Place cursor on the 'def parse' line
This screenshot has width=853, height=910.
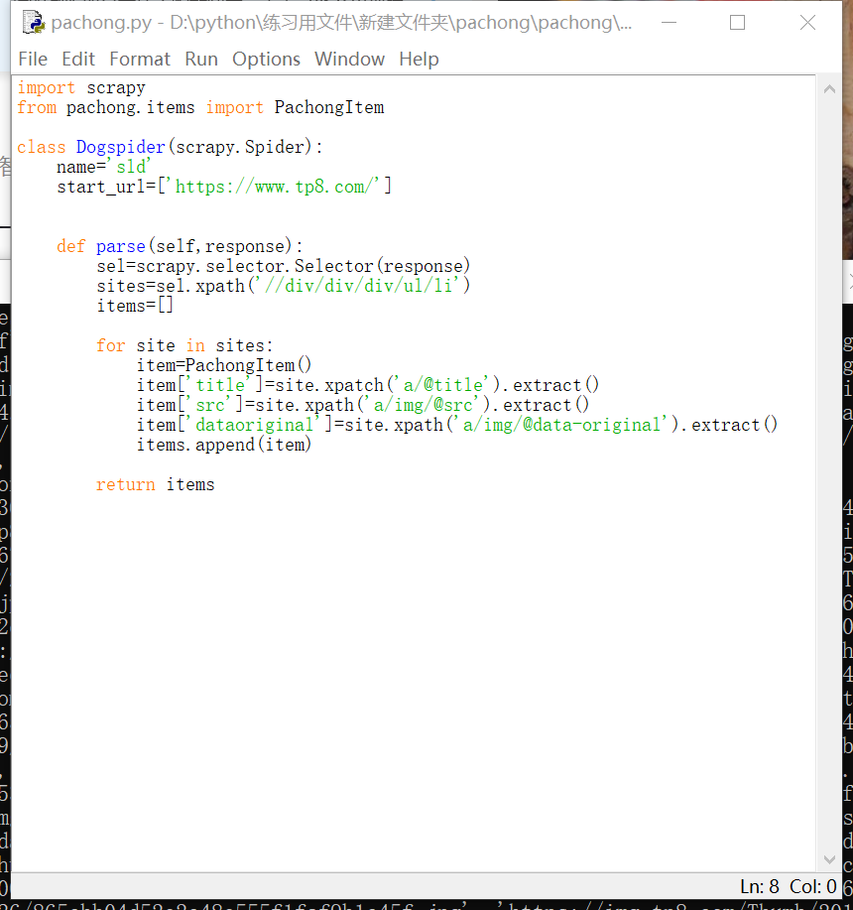(179, 246)
